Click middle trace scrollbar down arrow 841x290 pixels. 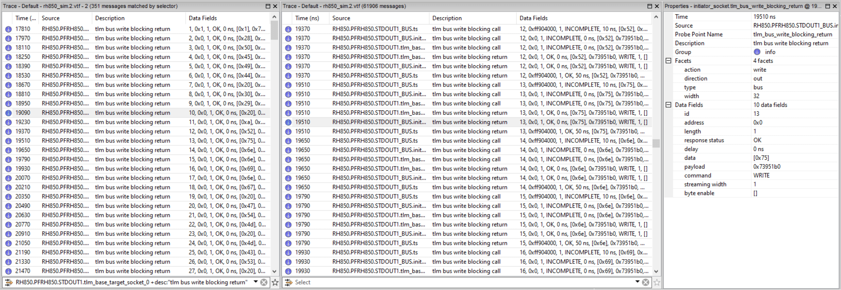tap(656, 271)
